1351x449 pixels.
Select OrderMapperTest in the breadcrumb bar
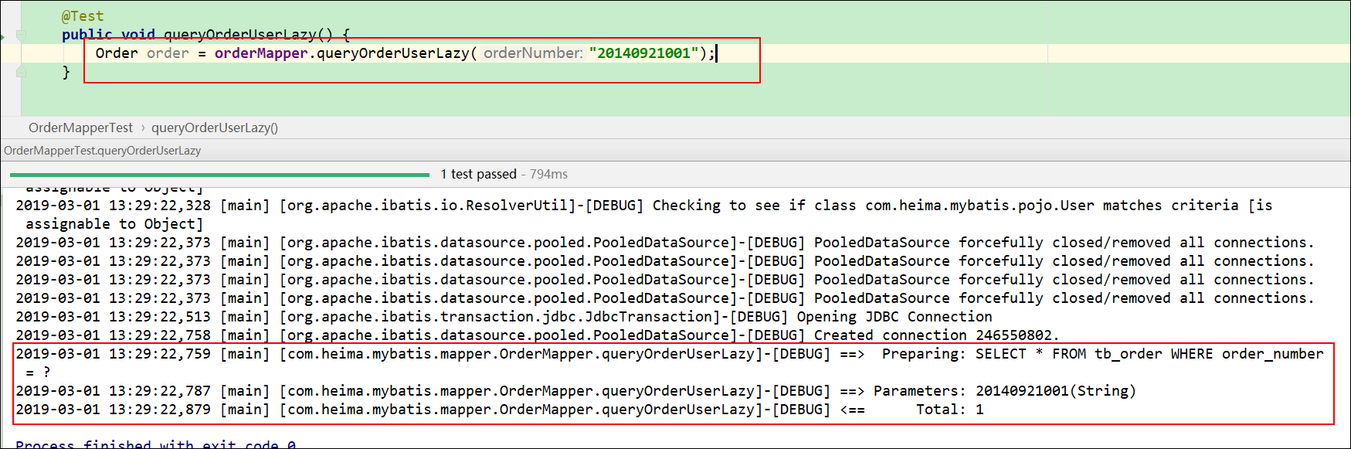80,128
